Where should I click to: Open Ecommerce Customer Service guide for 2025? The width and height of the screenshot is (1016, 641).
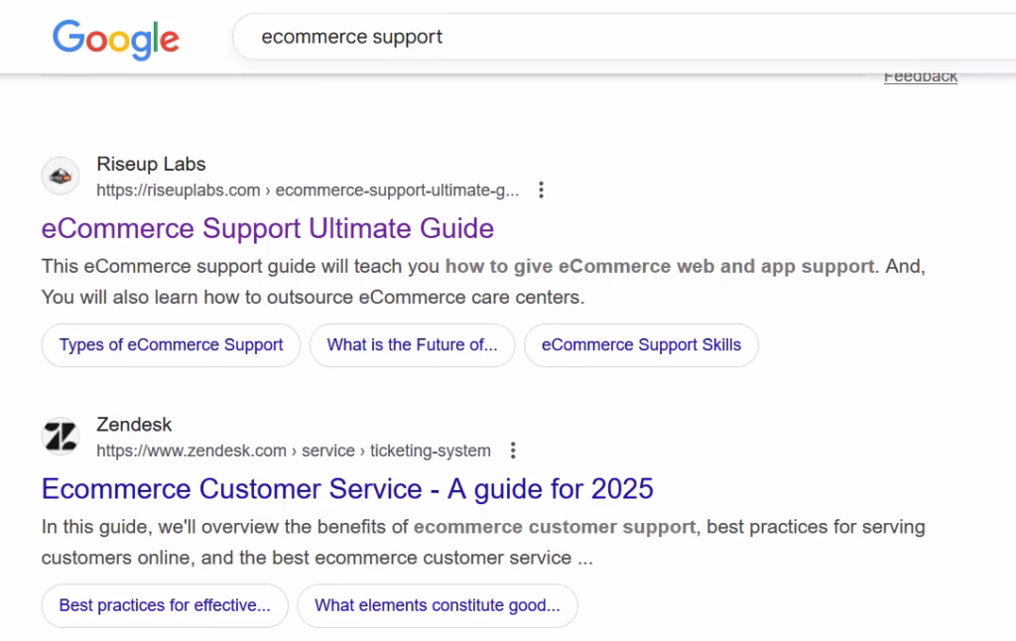coord(347,489)
